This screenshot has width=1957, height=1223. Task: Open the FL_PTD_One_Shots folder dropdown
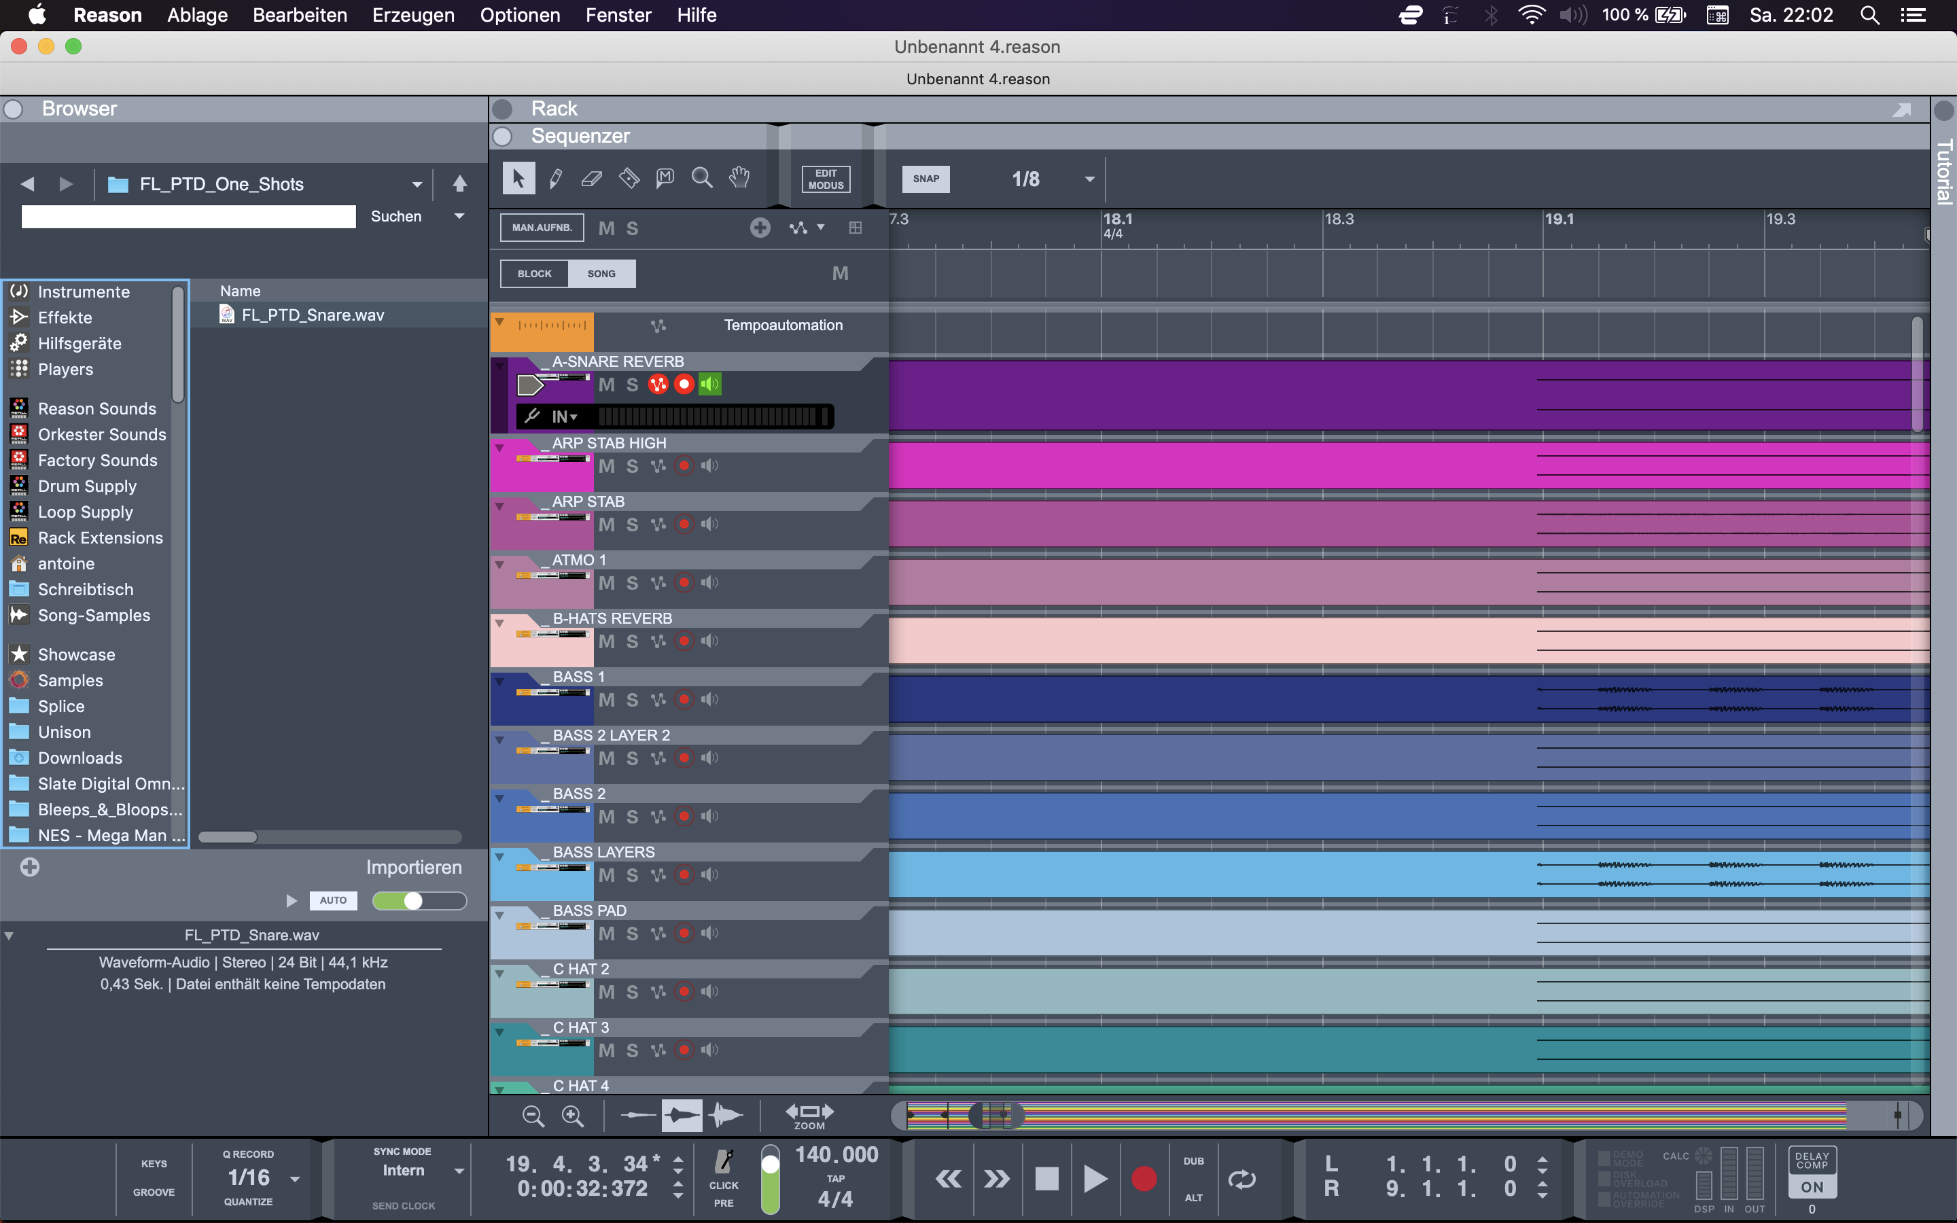pyautogui.click(x=417, y=184)
